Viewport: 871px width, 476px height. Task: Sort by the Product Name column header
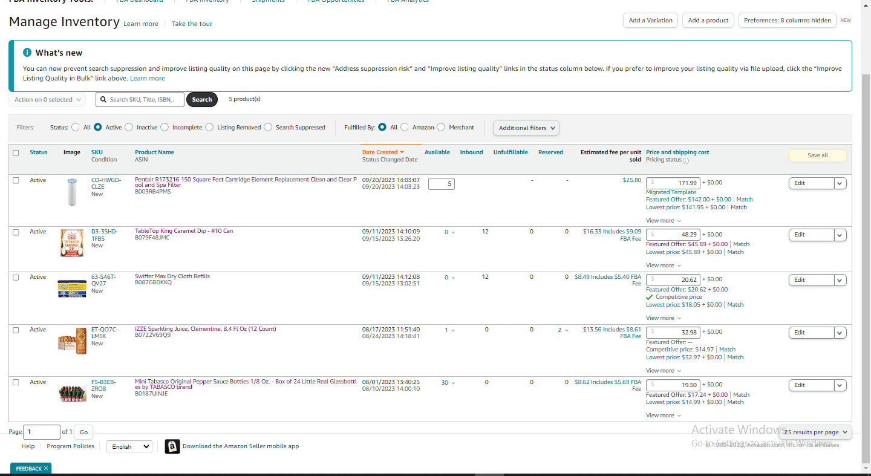click(154, 152)
